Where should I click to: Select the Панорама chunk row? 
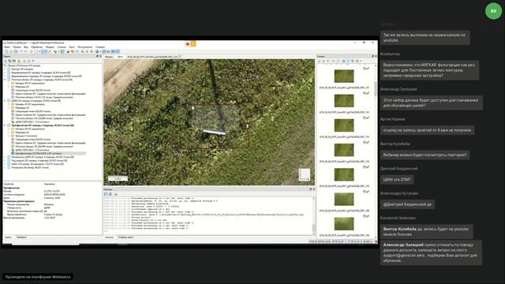(x=30, y=167)
